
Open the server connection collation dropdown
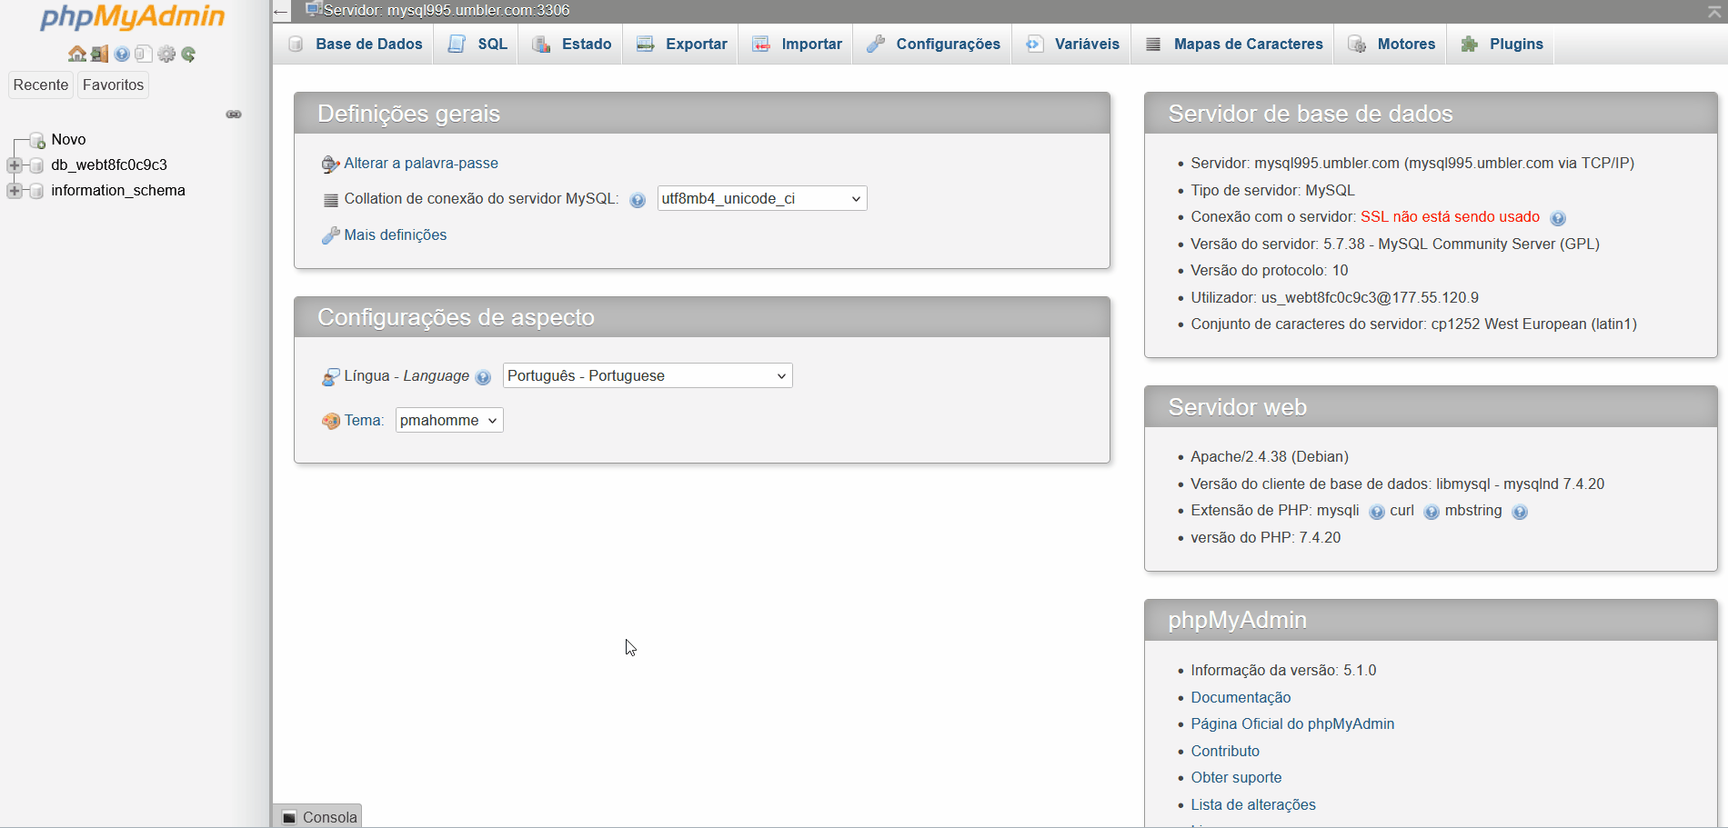tap(761, 198)
